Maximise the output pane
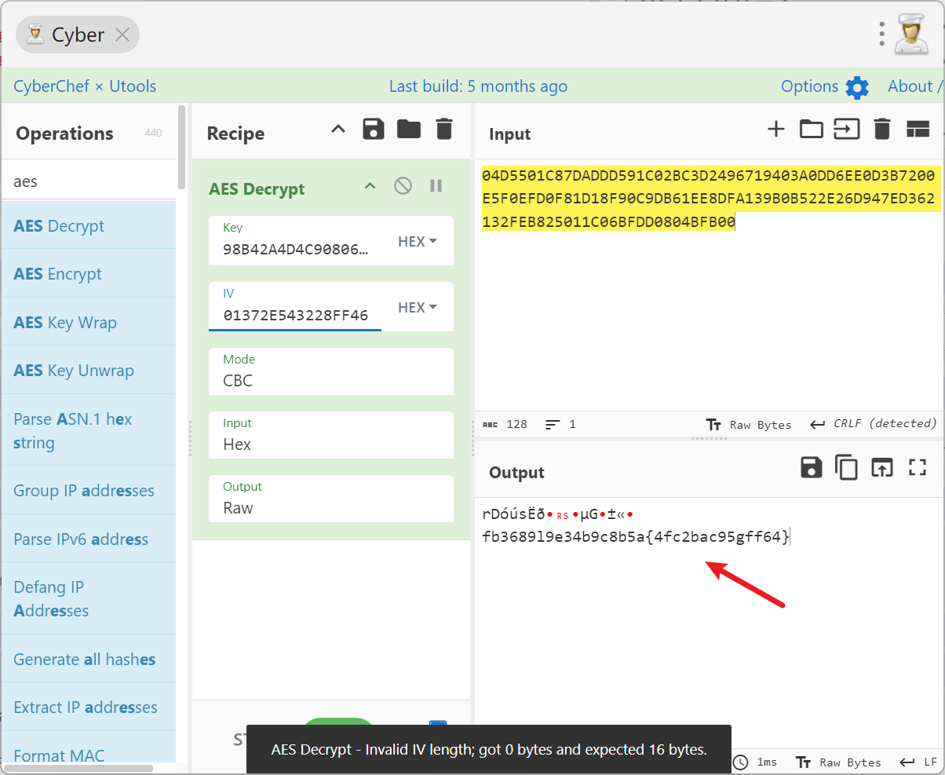This screenshot has height=775, width=945. (x=918, y=468)
